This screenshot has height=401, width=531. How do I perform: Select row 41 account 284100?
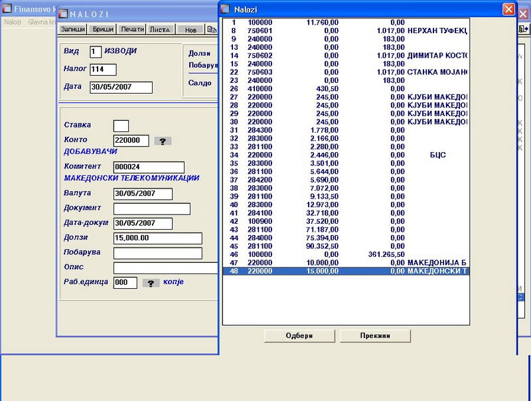[346, 213]
